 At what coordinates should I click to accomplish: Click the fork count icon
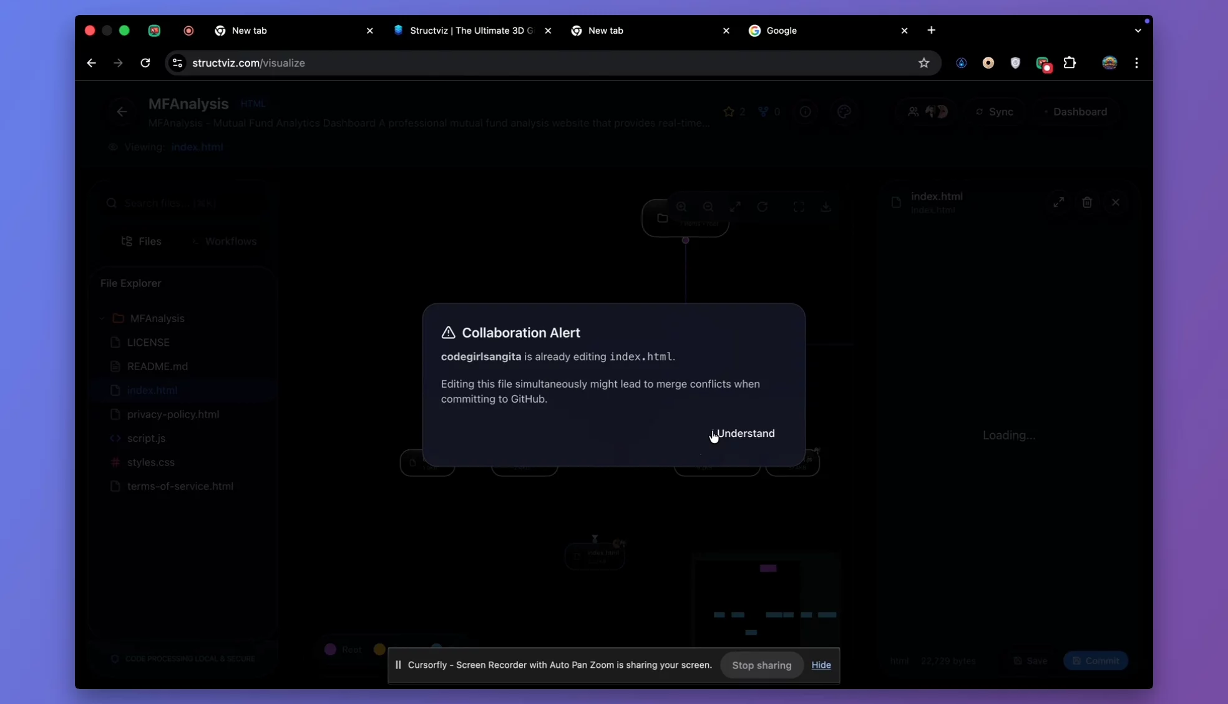tap(763, 112)
